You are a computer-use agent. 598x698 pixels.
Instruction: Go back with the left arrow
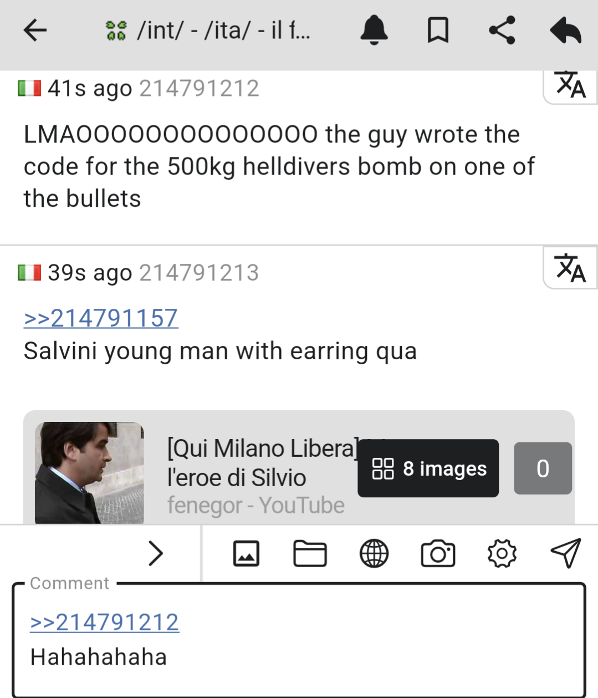[x=35, y=30]
